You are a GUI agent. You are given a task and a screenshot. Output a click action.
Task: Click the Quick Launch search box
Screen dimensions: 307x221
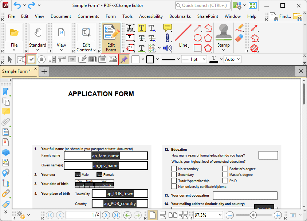pyautogui.click(x=203, y=5)
